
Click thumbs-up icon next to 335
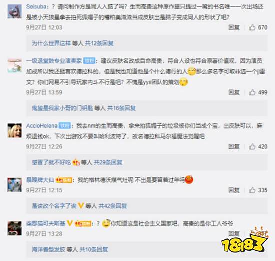[x=252, y=190]
